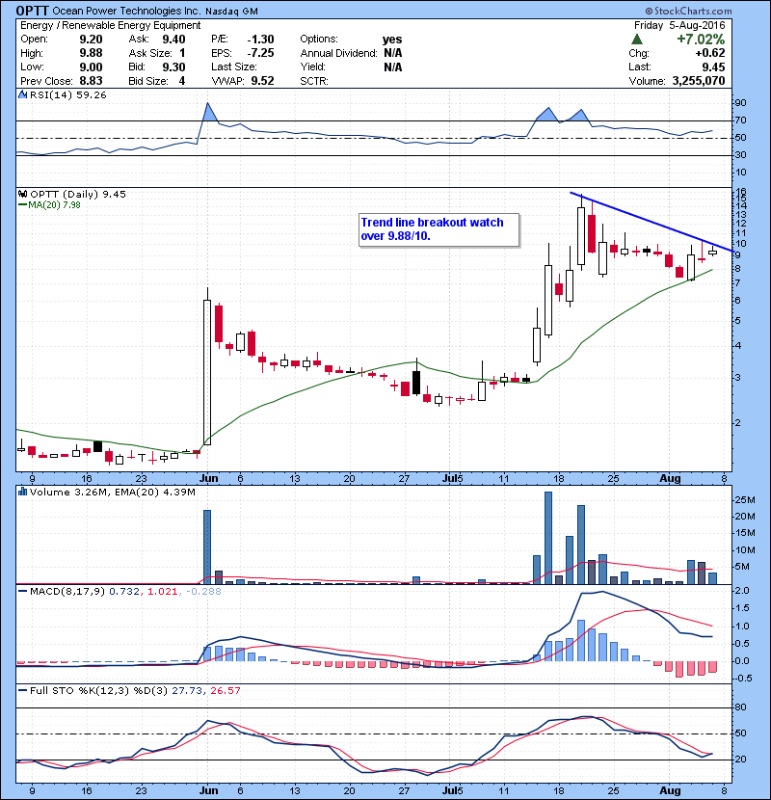Click the Low value 9.00
This screenshot has height=800, width=771.
click(x=91, y=67)
